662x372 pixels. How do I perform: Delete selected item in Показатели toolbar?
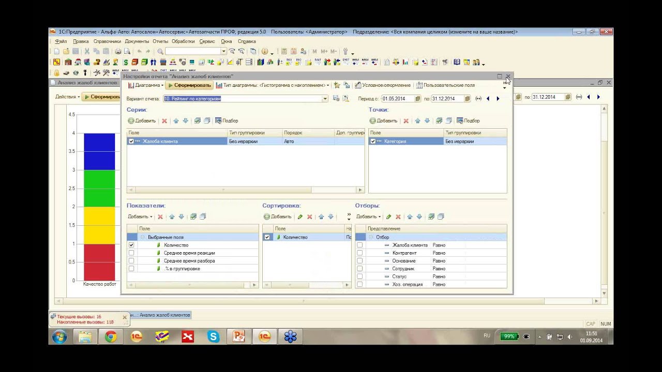click(x=160, y=217)
